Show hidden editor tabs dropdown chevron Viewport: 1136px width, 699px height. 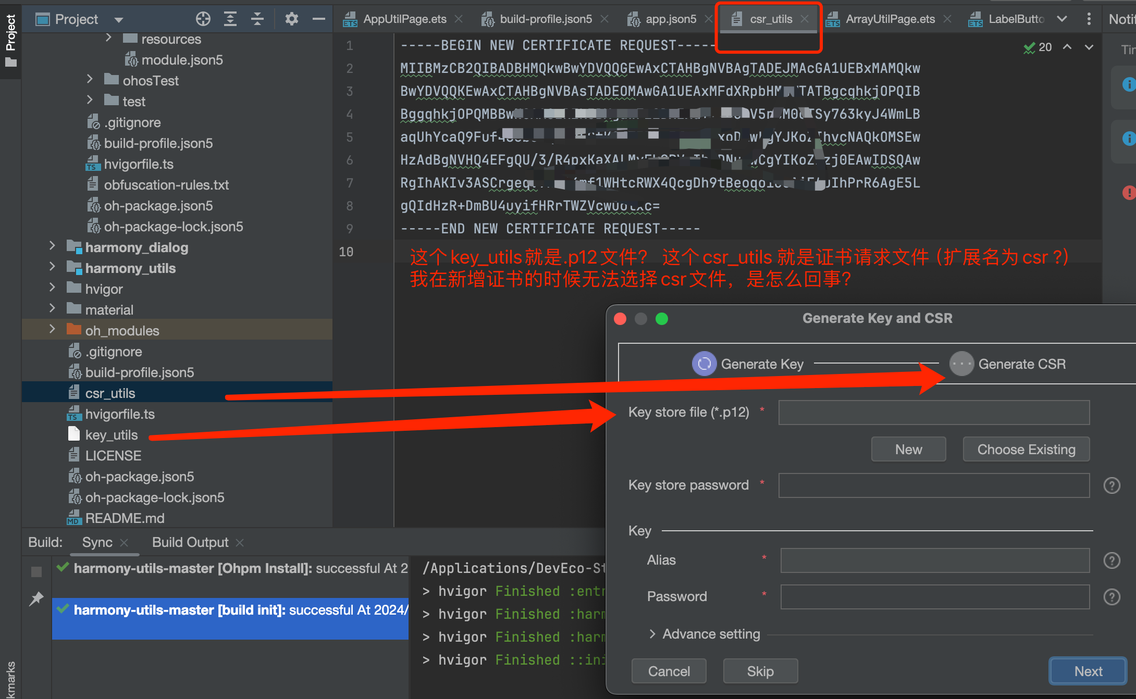point(1062,19)
